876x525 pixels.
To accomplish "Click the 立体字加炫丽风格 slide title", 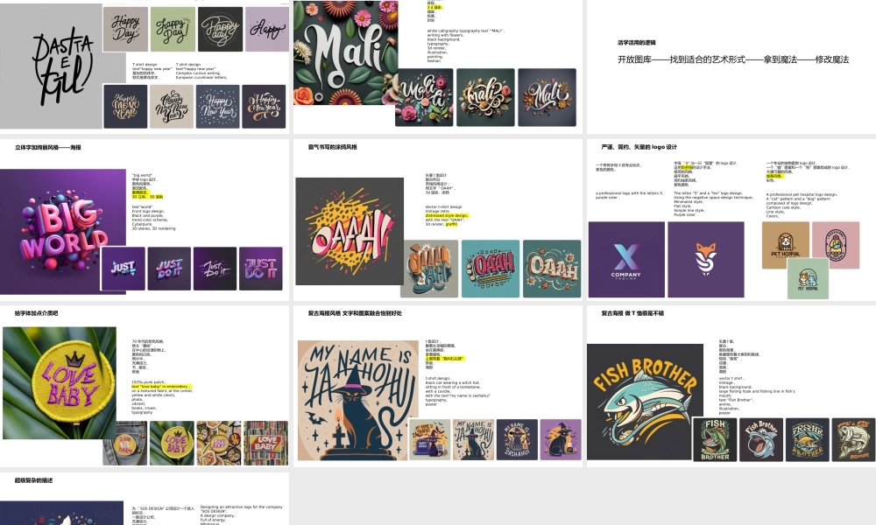I will 48,147.
